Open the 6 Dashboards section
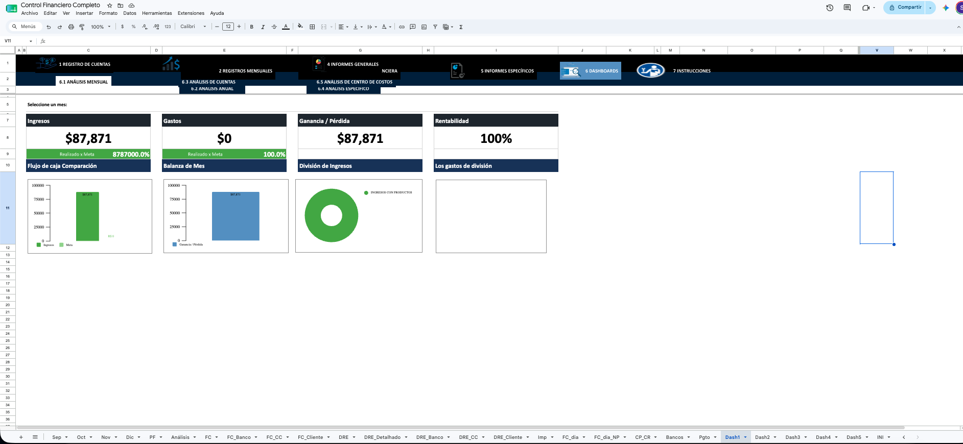Image resolution: width=963 pixels, height=444 pixels. tap(591, 70)
